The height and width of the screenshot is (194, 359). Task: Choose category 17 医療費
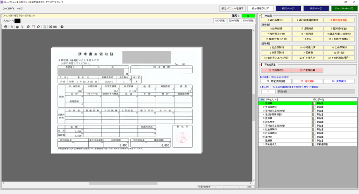[306, 53]
